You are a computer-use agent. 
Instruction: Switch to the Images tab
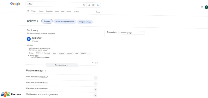pyautogui.click(x=34, y=11)
